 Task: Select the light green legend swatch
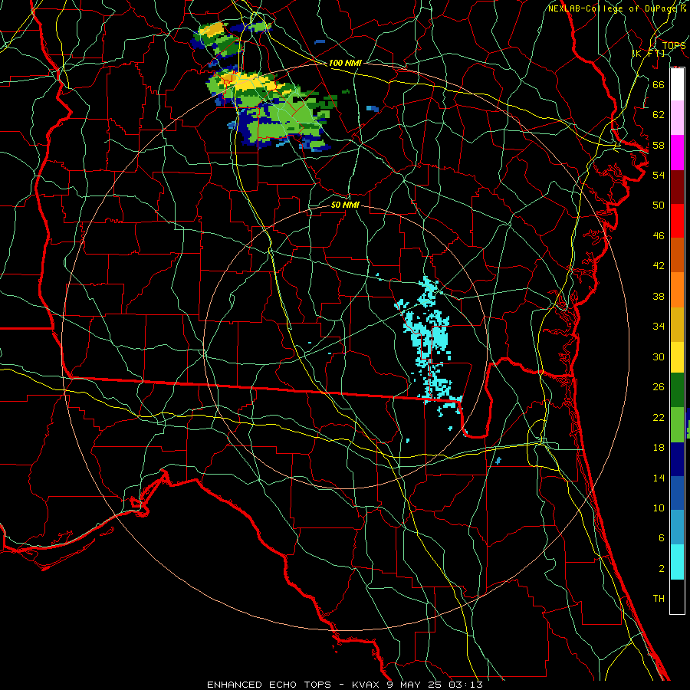click(x=677, y=425)
